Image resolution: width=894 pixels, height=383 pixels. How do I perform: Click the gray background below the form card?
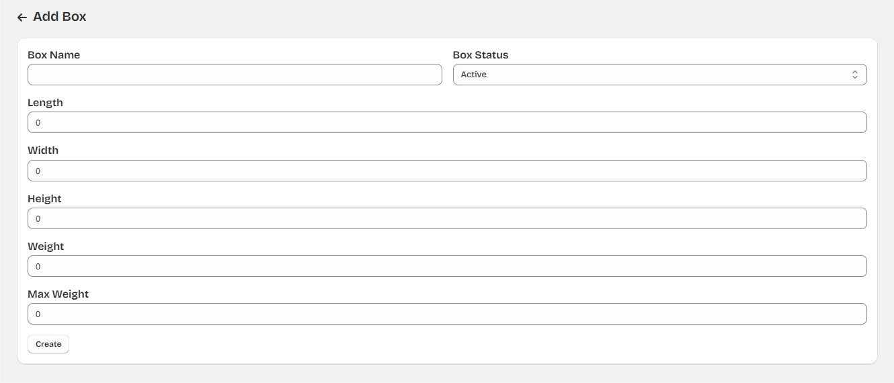click(447, 374)
